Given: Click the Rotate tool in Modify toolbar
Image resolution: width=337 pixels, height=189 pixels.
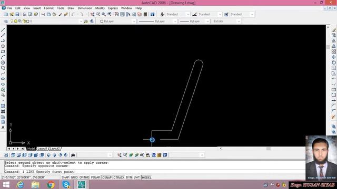Looking at the screenshot, I should point(333,62).
